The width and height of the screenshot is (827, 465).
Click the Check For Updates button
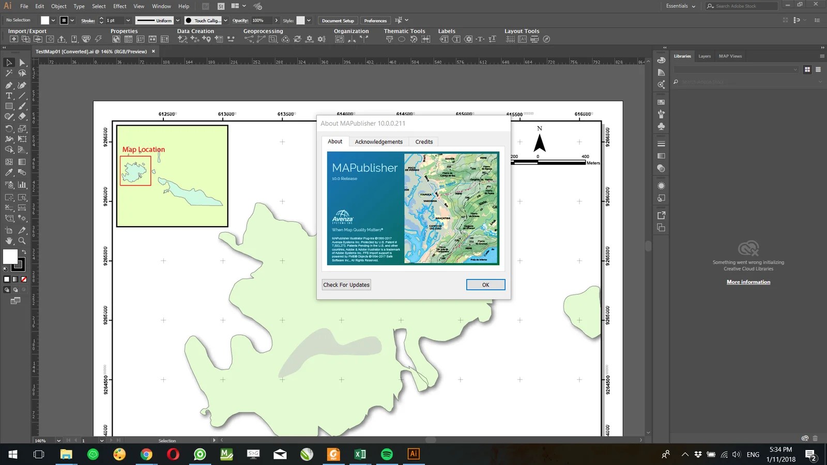pyautogui.click(x=346, y=285)
